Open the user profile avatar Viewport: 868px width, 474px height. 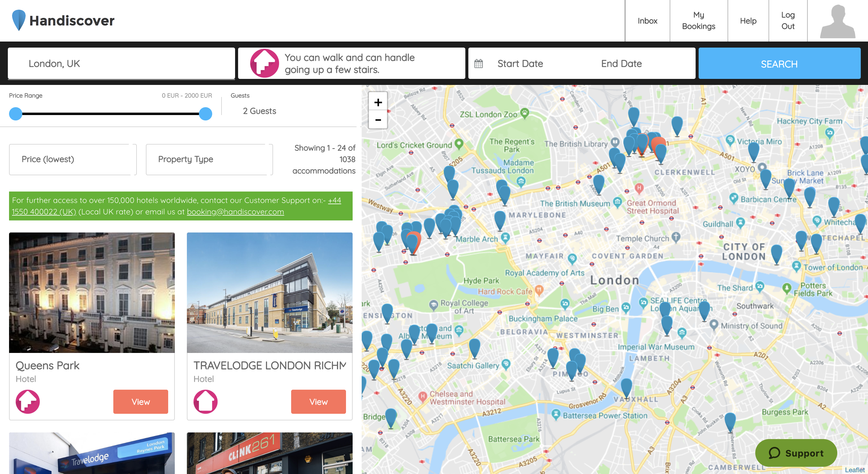pyautogui.click(x=838, y=21)
